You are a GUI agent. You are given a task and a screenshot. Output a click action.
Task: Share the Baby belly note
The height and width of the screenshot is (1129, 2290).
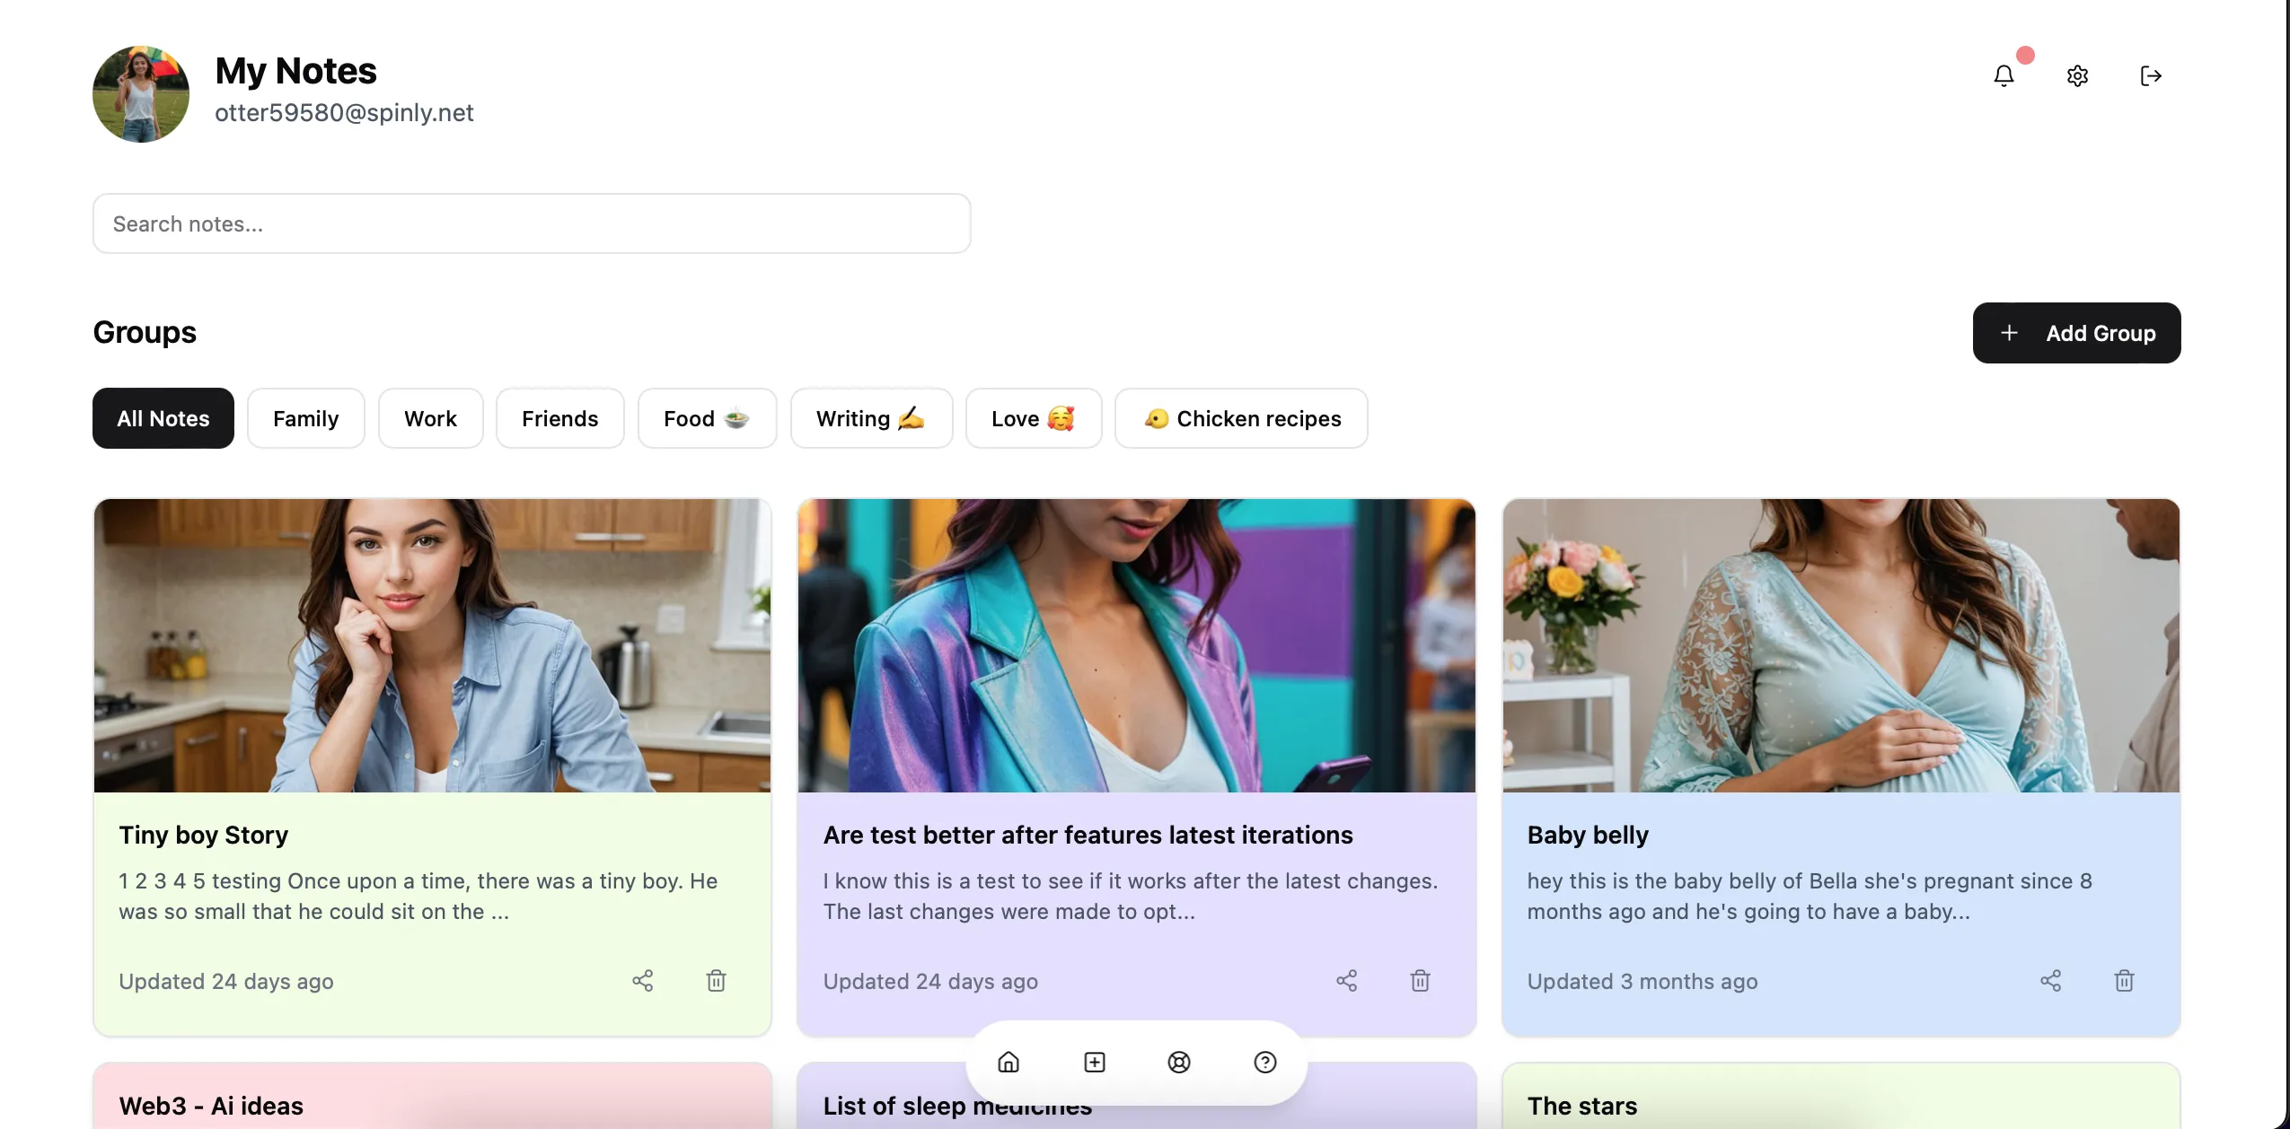click(2050, 980)
